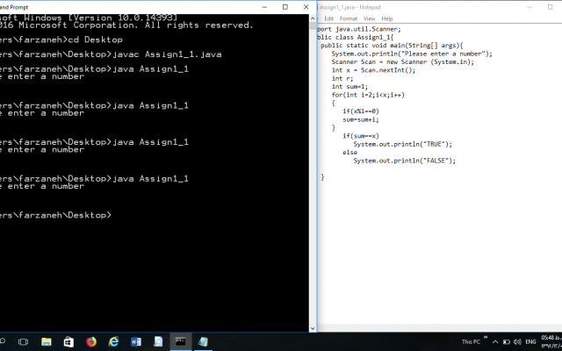Click 'Scanner Scan = new Scanner (System.in);' line
This screenshot has height=351, width=562.
click(x=402, y=62)
